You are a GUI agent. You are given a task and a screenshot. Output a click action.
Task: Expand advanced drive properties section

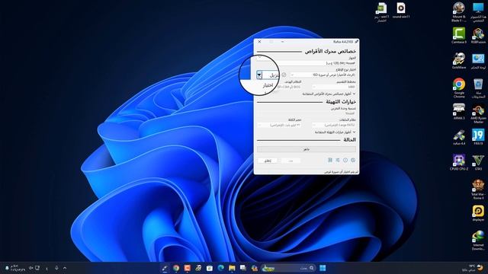(329, 94)
